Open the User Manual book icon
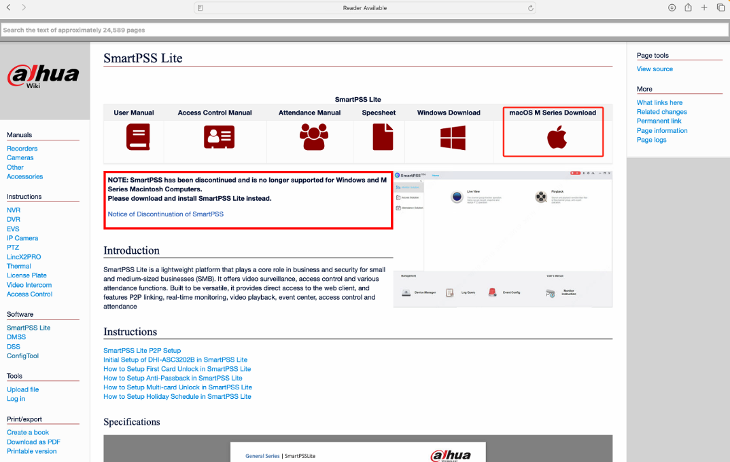 pos(138,137)
